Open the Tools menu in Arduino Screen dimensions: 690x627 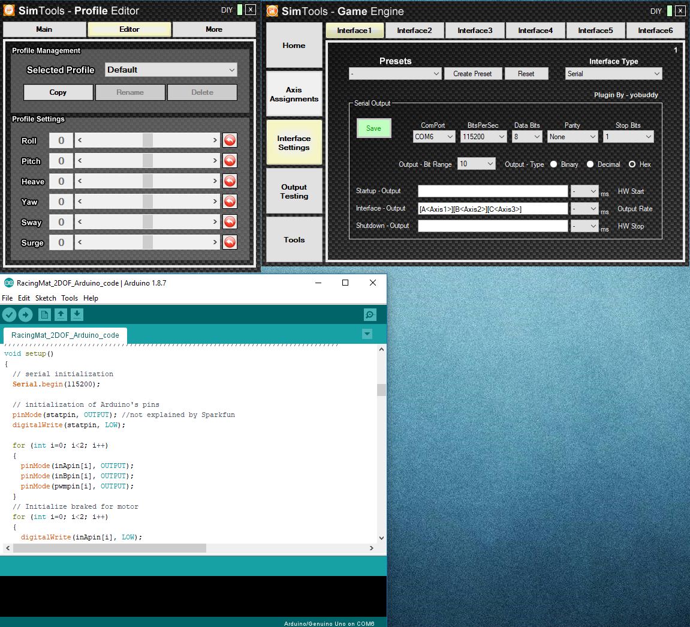click(x=70, y=298)
